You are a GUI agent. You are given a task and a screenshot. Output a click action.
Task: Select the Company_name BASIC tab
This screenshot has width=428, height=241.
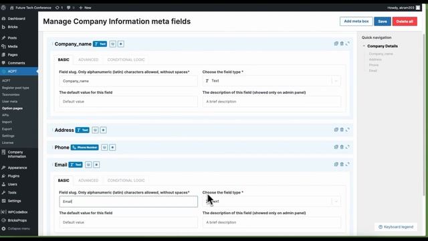coord(64,60)
